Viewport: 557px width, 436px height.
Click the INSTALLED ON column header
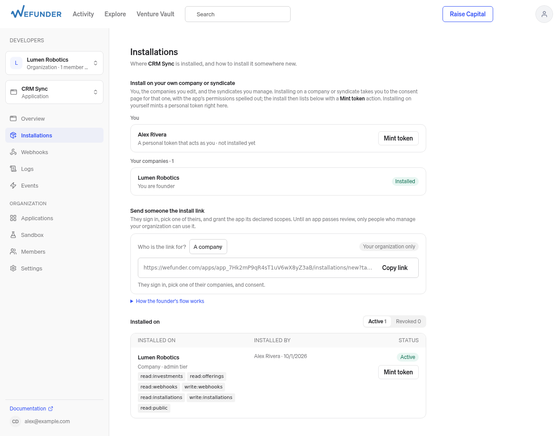tap(156, 340)
